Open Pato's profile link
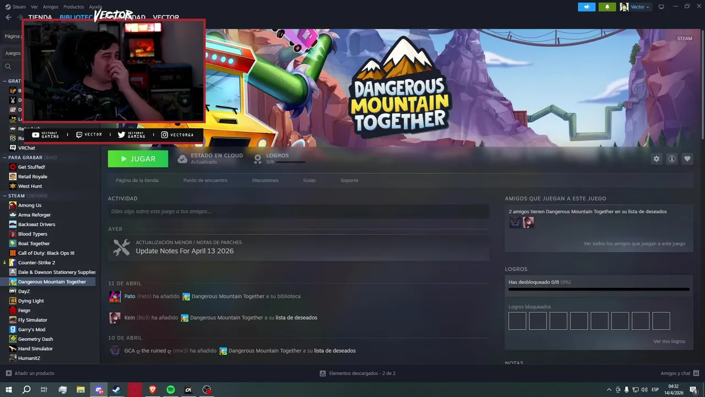Viewport: 705px width, 397px height. (x=129, y=296)
